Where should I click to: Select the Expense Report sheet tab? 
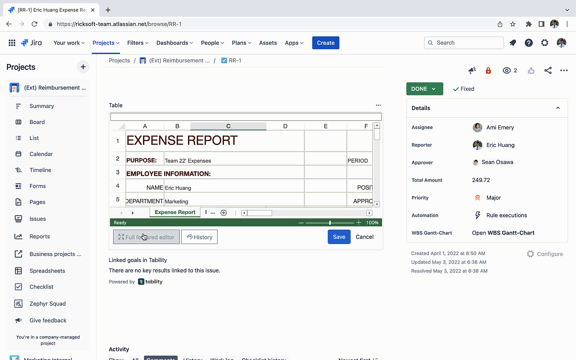coord(175,212)
